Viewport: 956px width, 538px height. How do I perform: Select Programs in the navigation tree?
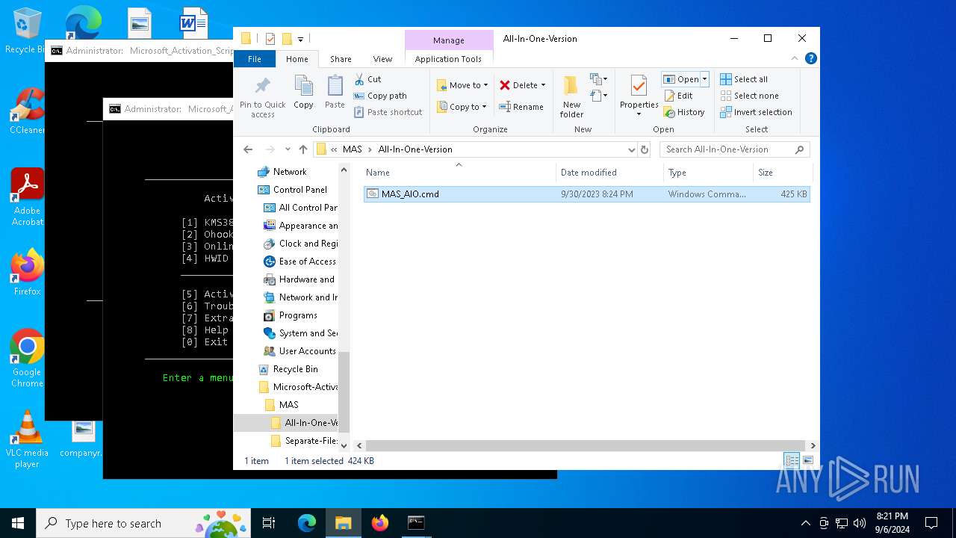pyautogui.click(x=297, y=315)
